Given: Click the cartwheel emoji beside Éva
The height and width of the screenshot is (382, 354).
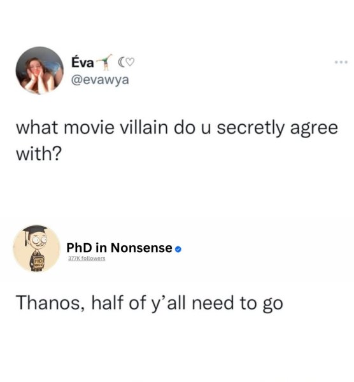Looking at the screenshot, I should [104, 62].
